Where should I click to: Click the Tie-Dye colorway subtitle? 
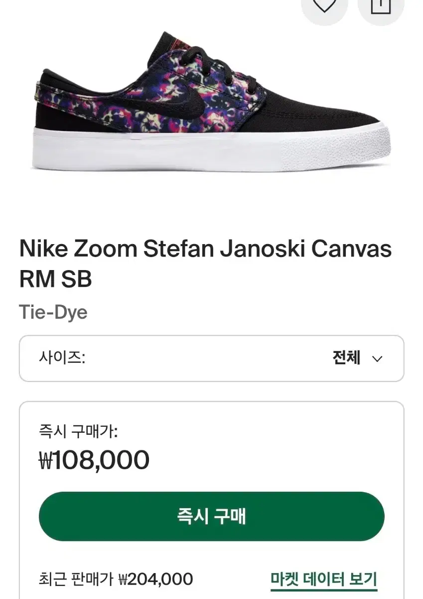tap(53, 312)
